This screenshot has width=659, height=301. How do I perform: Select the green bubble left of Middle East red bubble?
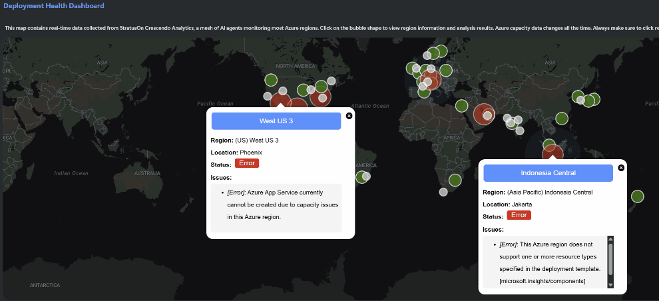(x=461, y=105)
